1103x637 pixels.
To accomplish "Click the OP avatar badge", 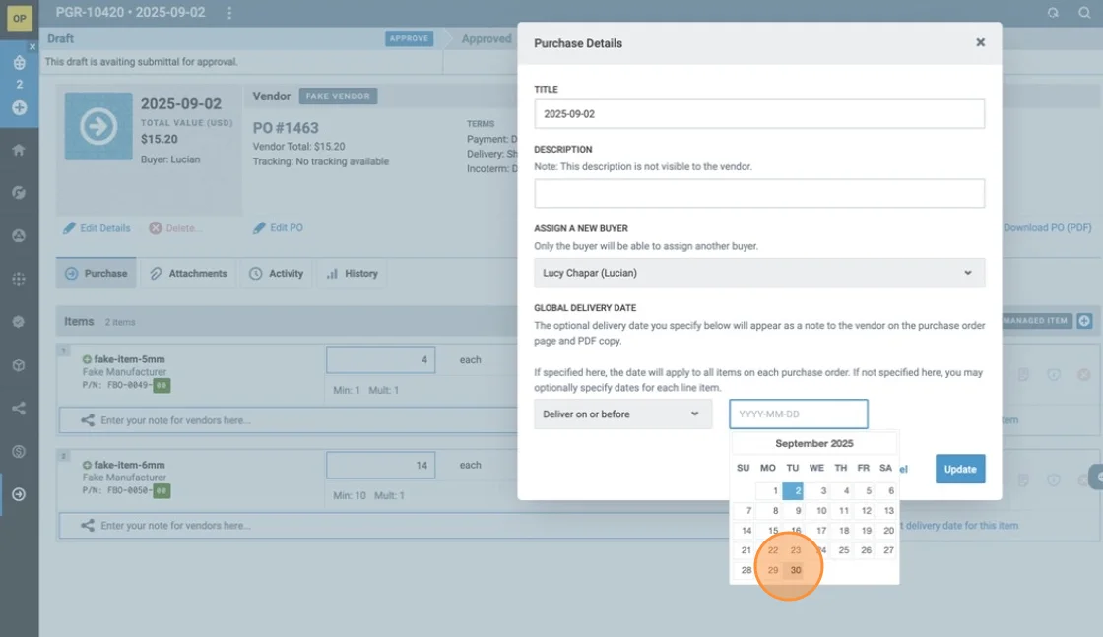I will point(19,18).
